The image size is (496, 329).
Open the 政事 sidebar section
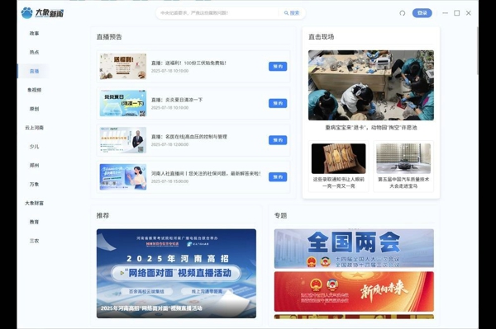34,34
